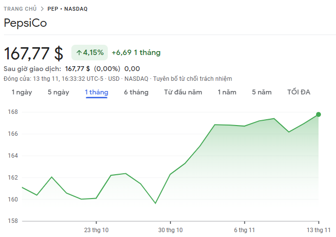This screenshot has height=237, width=336.
Task: Select the TỐI ĐA range tab
Action: (x=299, y=92)
